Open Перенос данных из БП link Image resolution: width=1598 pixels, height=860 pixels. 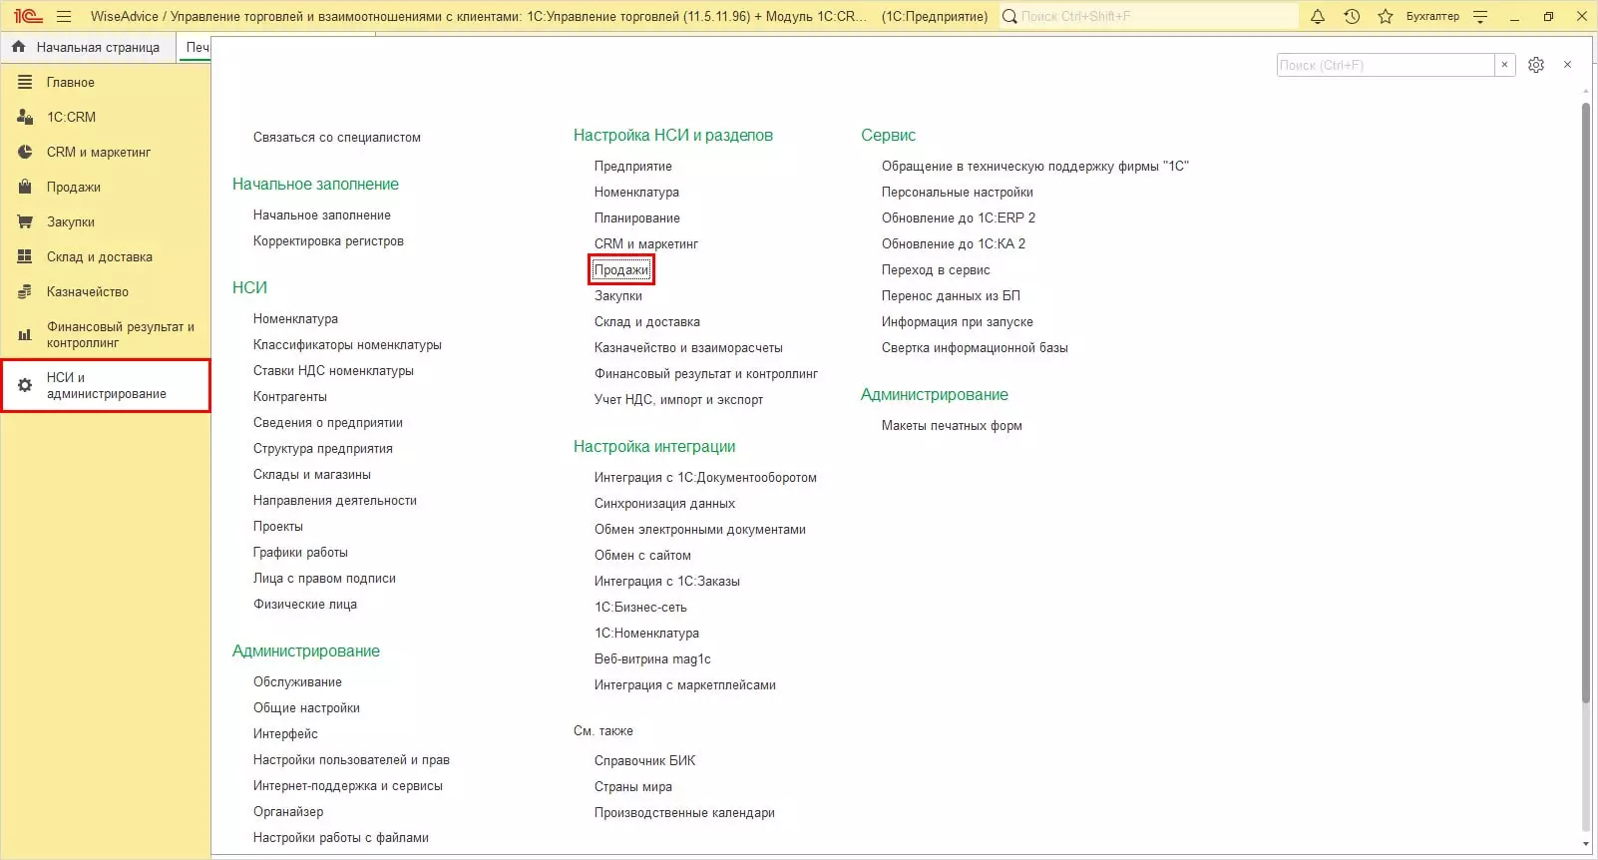click(951, 295)
